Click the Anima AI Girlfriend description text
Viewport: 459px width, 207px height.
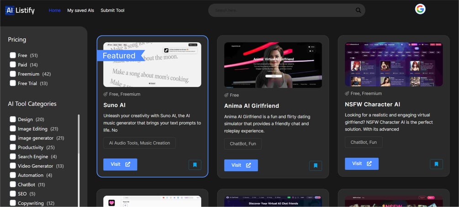pyautogui.click(x=267, y=124)
